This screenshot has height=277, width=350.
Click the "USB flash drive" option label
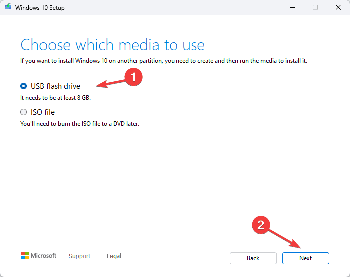(x=55, y=86)
